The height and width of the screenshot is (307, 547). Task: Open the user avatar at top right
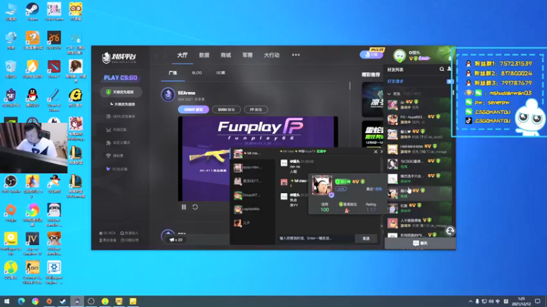pos(399,55)
